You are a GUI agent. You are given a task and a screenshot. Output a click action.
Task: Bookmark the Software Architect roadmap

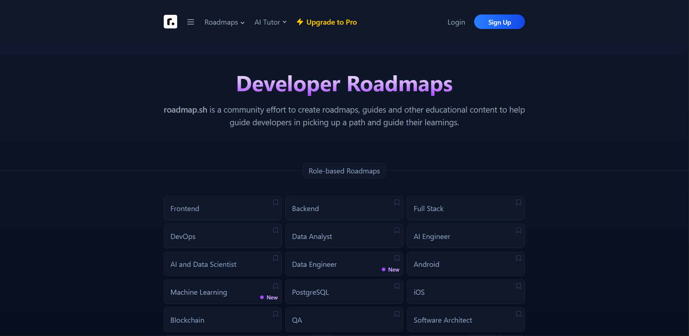(518, 314)
